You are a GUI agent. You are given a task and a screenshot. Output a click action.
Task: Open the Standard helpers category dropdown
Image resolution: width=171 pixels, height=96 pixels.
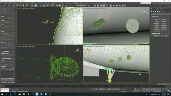[160, 14]
